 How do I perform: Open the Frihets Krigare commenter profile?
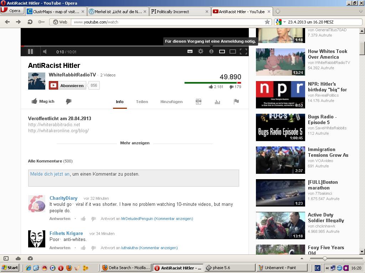66,233
